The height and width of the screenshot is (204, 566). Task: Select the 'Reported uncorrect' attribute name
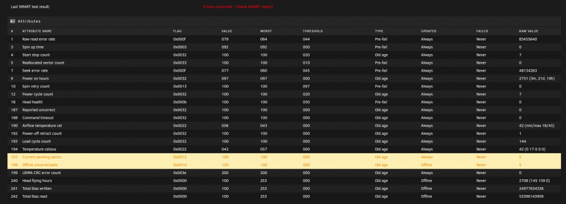click(38, 110)
